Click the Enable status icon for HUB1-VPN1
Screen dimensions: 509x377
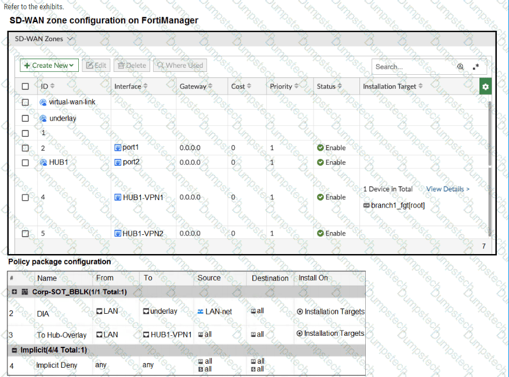(321, 197)
